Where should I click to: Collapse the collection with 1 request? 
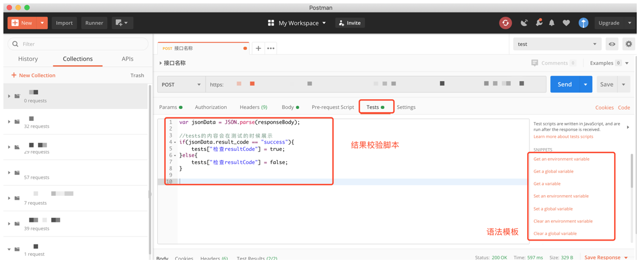point(9,249)
